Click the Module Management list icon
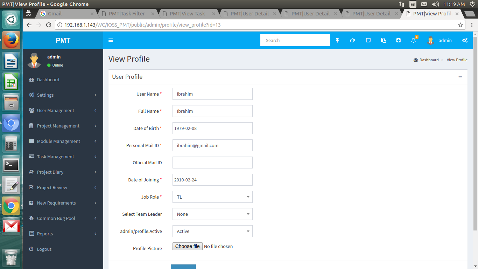This screenshot has width=478, height=269. click(31, 141)
